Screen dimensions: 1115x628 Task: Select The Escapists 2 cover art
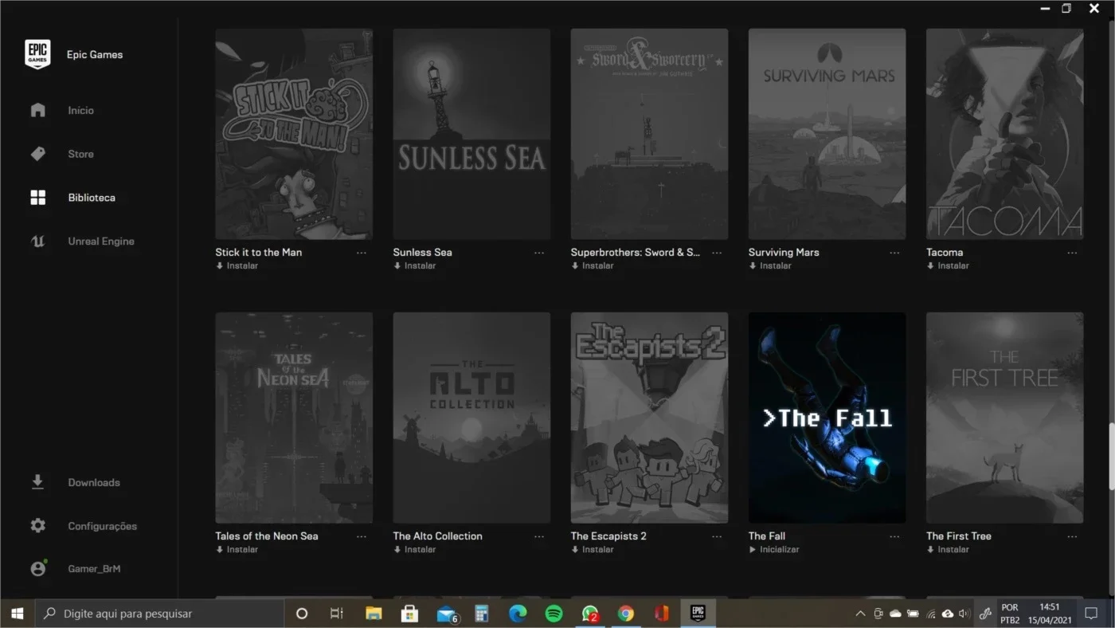[x=649, y=418]
